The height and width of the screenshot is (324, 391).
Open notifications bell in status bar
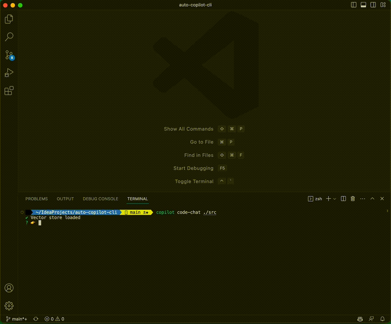point(382,319)
